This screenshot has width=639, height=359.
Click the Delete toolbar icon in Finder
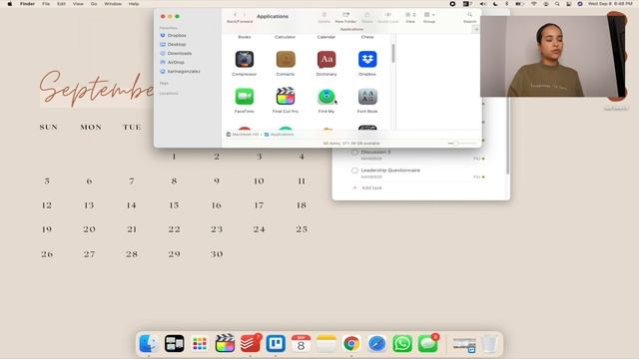pos(323,15)
